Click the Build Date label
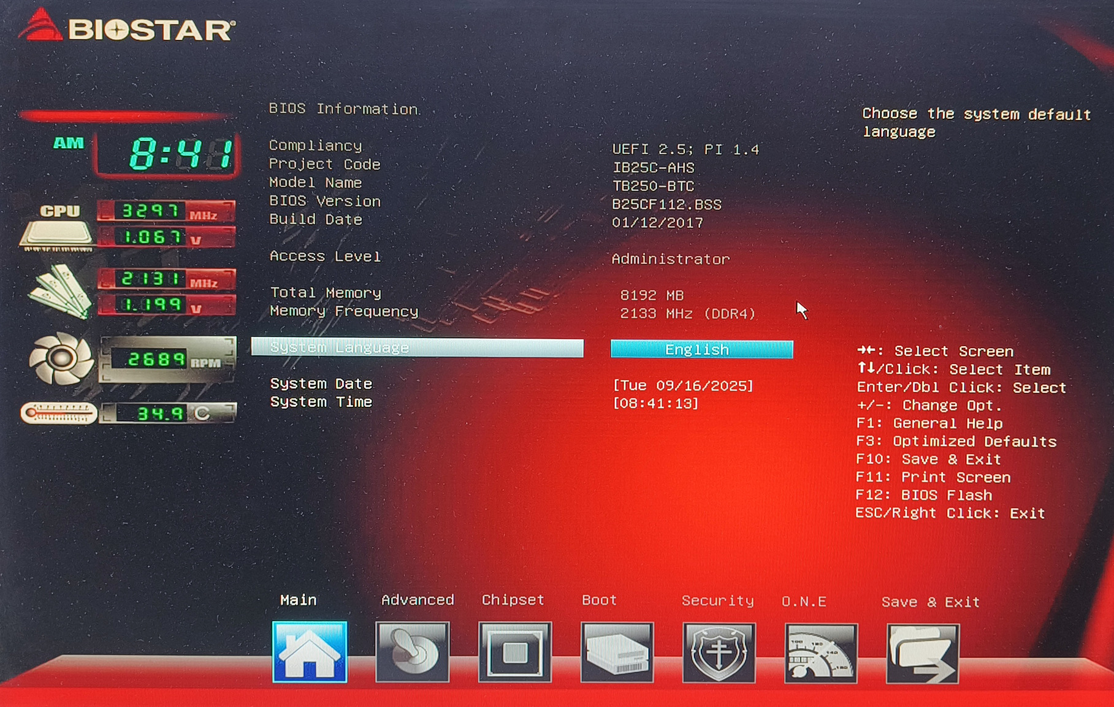This screenshot has width=1114, height=707. click(316, 219)
